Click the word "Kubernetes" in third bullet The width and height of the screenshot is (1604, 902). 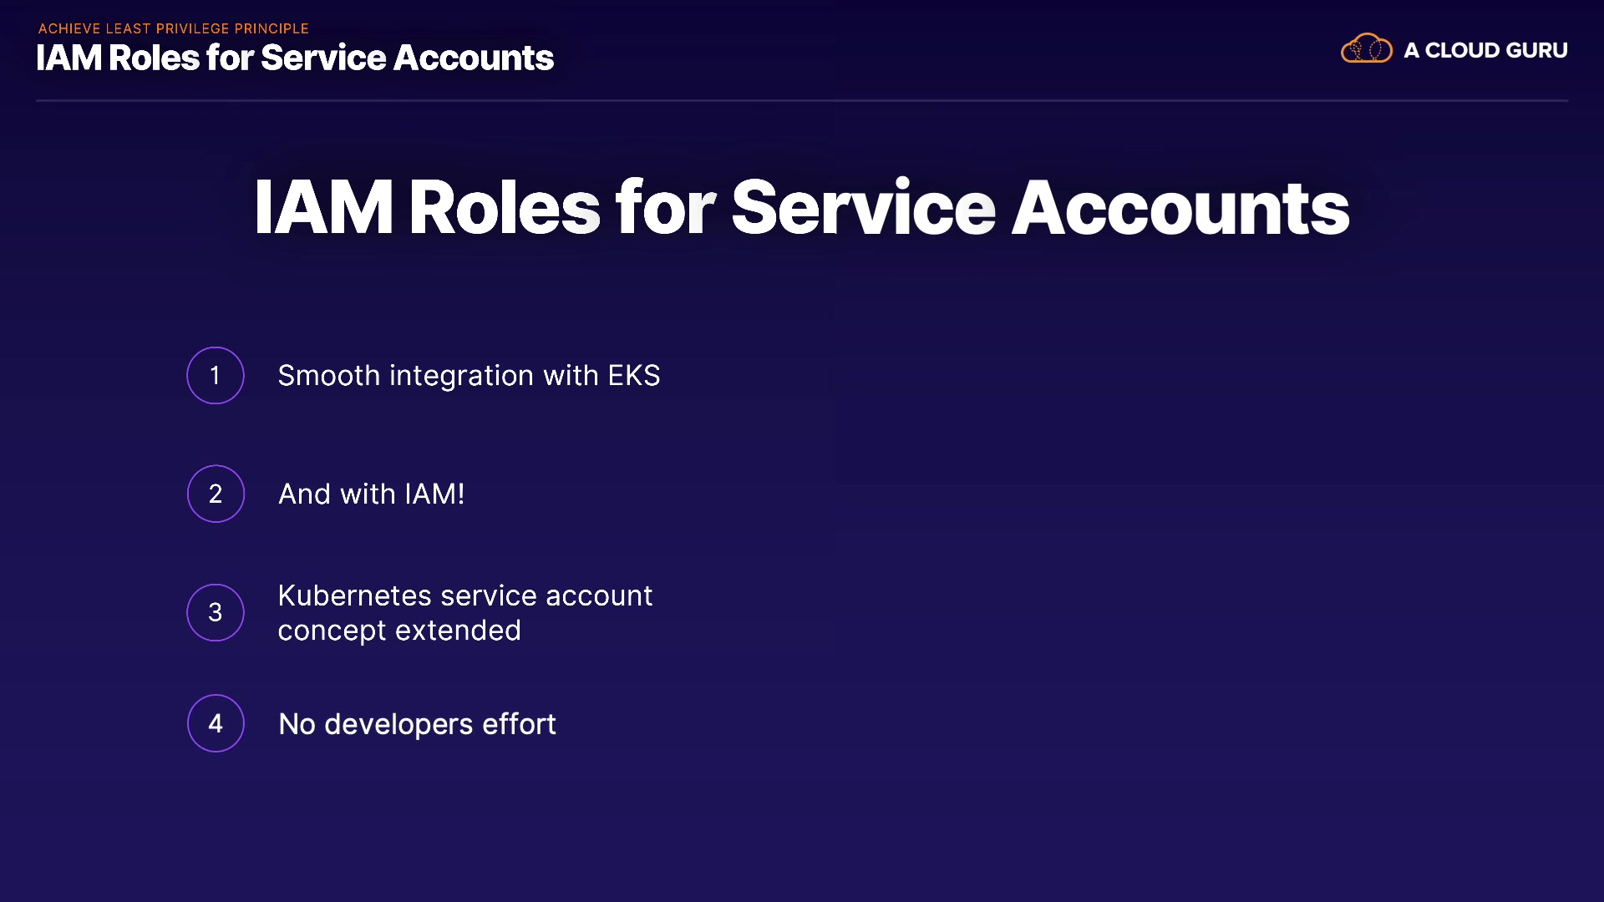[354, 595]
